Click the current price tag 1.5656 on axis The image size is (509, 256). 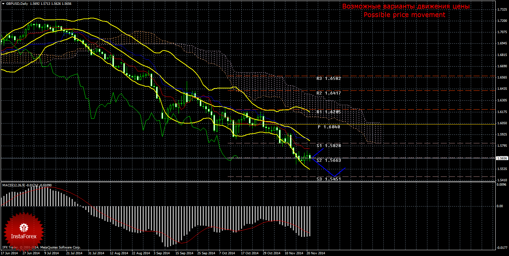501,158
